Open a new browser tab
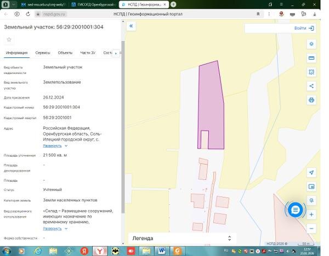The height and width of the screenshot is (256, 329). (173, 4)
